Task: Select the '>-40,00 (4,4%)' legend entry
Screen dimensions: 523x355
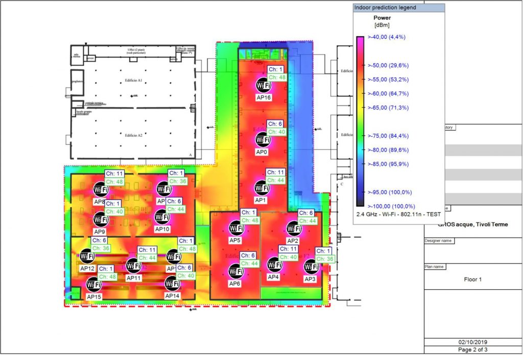Action: click(387, 37)
